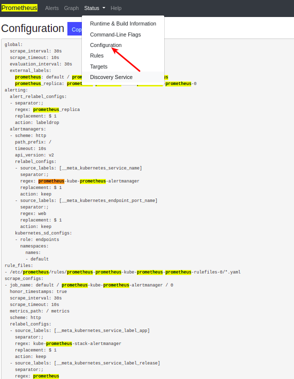This screenshot has width=294, height=379.
Task: Click the orange-highlighted prometheus search match
Action: (51, 181)
